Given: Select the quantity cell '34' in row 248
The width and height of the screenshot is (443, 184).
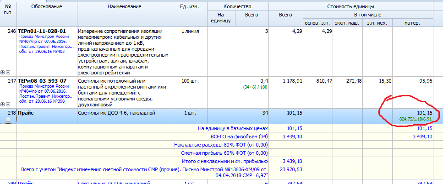Looking at the screenshot, I should (x=238, y=116).
